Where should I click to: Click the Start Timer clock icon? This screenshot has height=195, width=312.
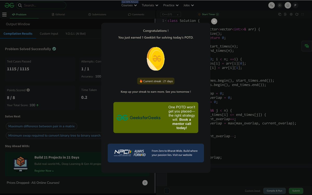pos(199,14)
